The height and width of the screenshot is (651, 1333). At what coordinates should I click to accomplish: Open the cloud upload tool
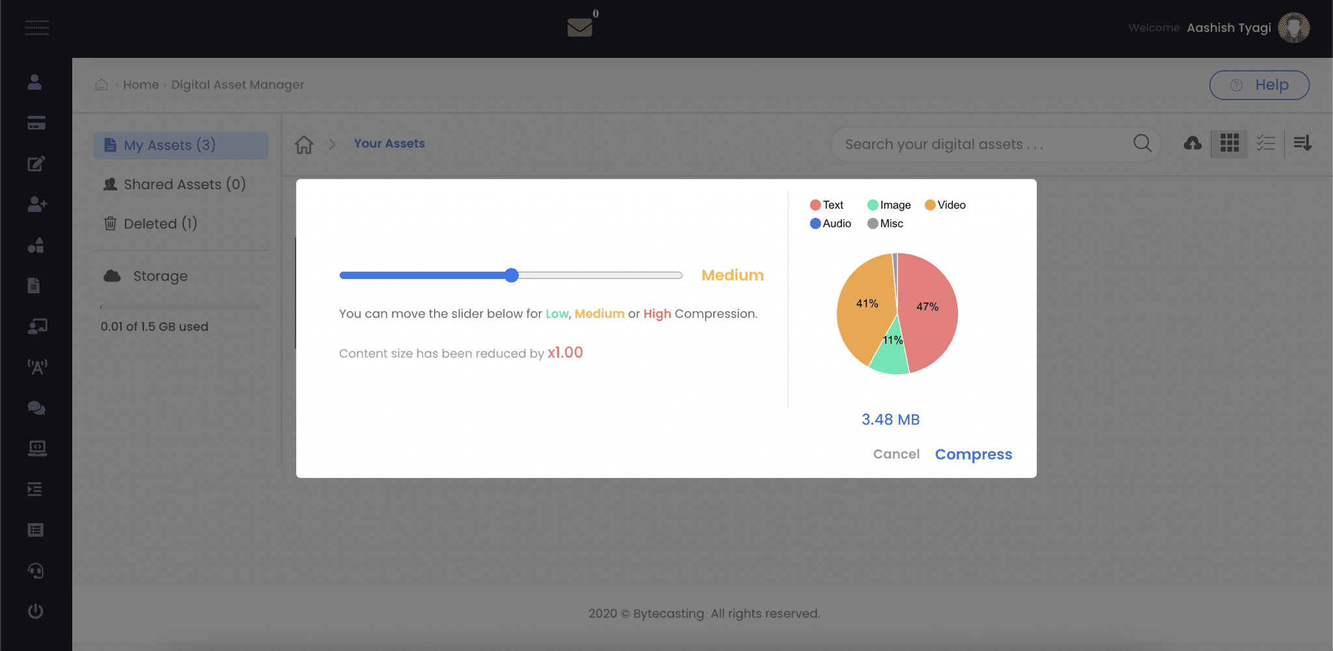point(1192,144)
